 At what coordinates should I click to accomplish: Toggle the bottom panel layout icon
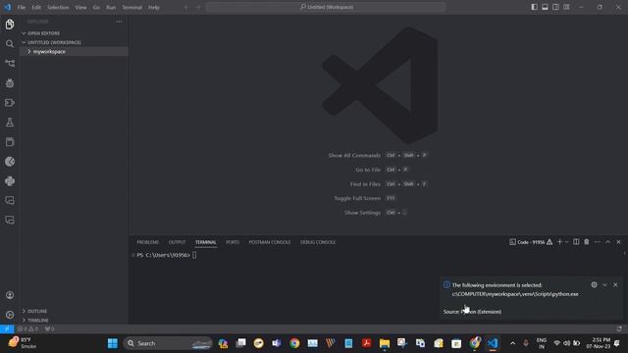545,7
